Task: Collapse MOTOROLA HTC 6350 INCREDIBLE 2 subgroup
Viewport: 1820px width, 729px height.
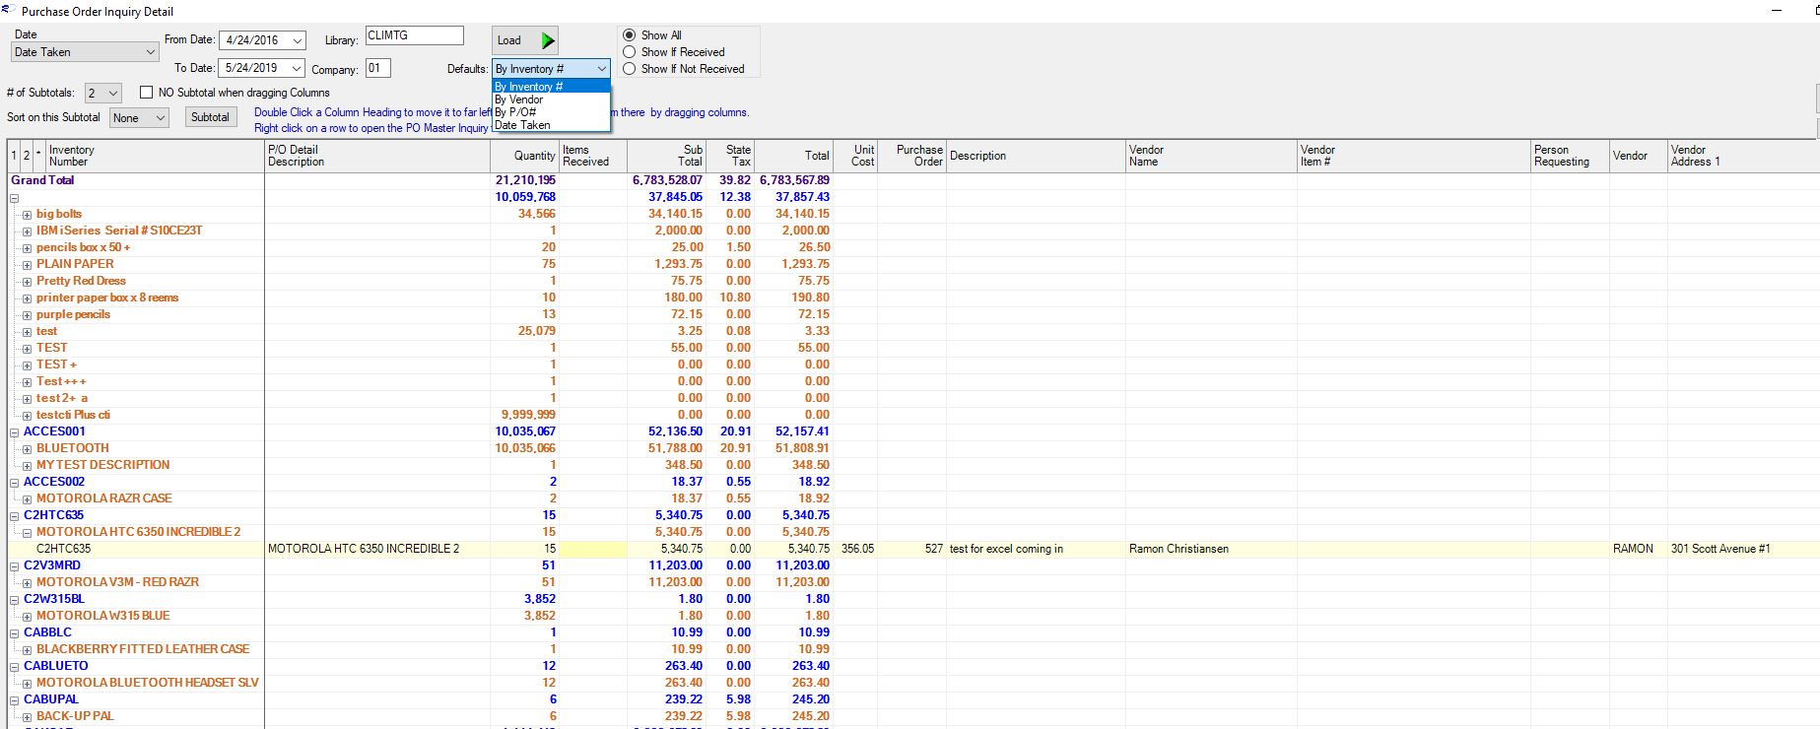Action: (x=28, y=533)
